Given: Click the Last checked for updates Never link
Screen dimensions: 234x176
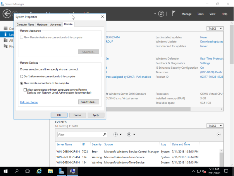Looking at the screenshot, I should tap(204, 46).
